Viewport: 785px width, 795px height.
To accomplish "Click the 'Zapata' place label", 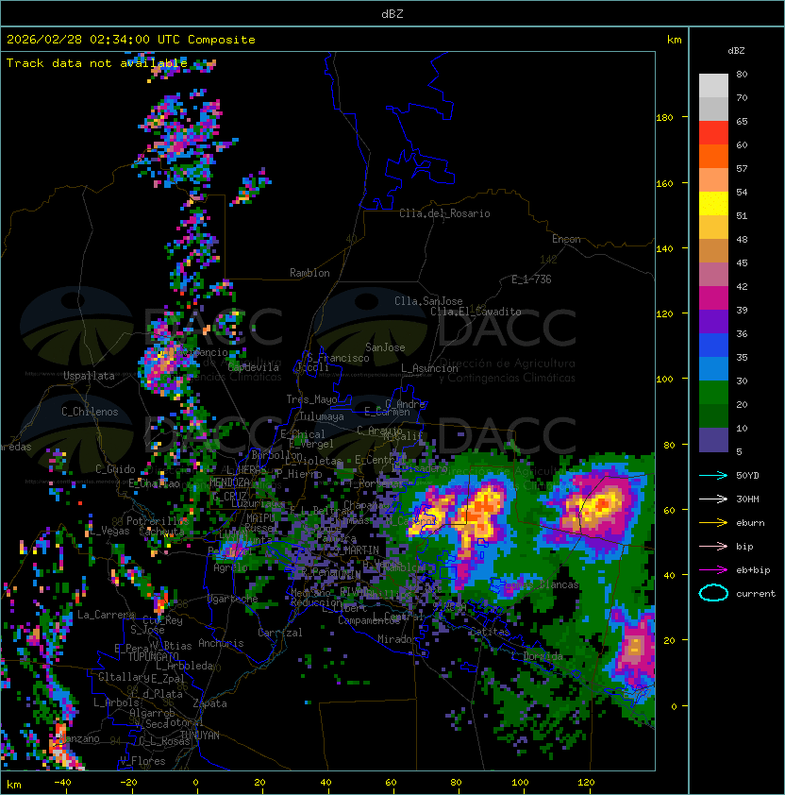I will point(209,703).
